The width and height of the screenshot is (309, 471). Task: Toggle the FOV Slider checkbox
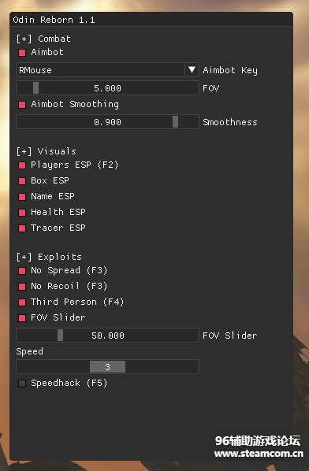click(x=22, y=317)
